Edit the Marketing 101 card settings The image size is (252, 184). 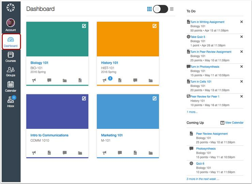pyautogui.click(x=155, y=98)
